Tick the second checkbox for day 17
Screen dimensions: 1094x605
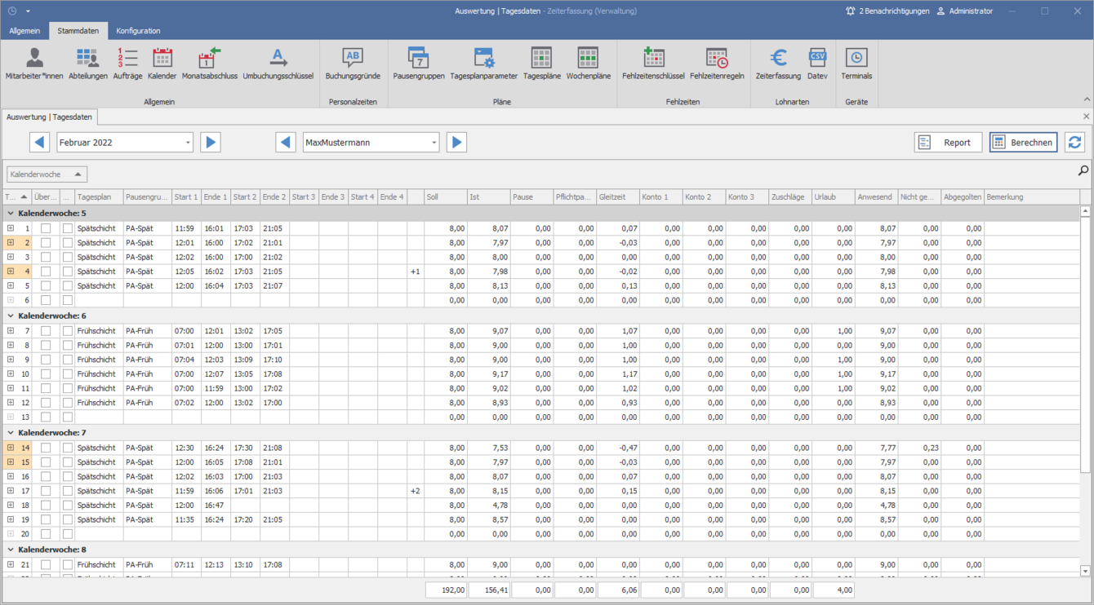tap(68, 491)
